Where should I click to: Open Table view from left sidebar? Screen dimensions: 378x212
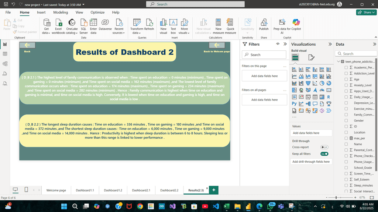click(5, 54)
